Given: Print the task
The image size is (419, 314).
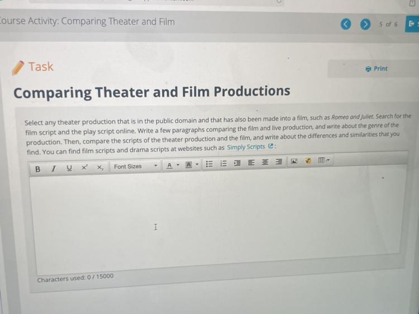Looking at the screenshot, I should pos(377,69).
